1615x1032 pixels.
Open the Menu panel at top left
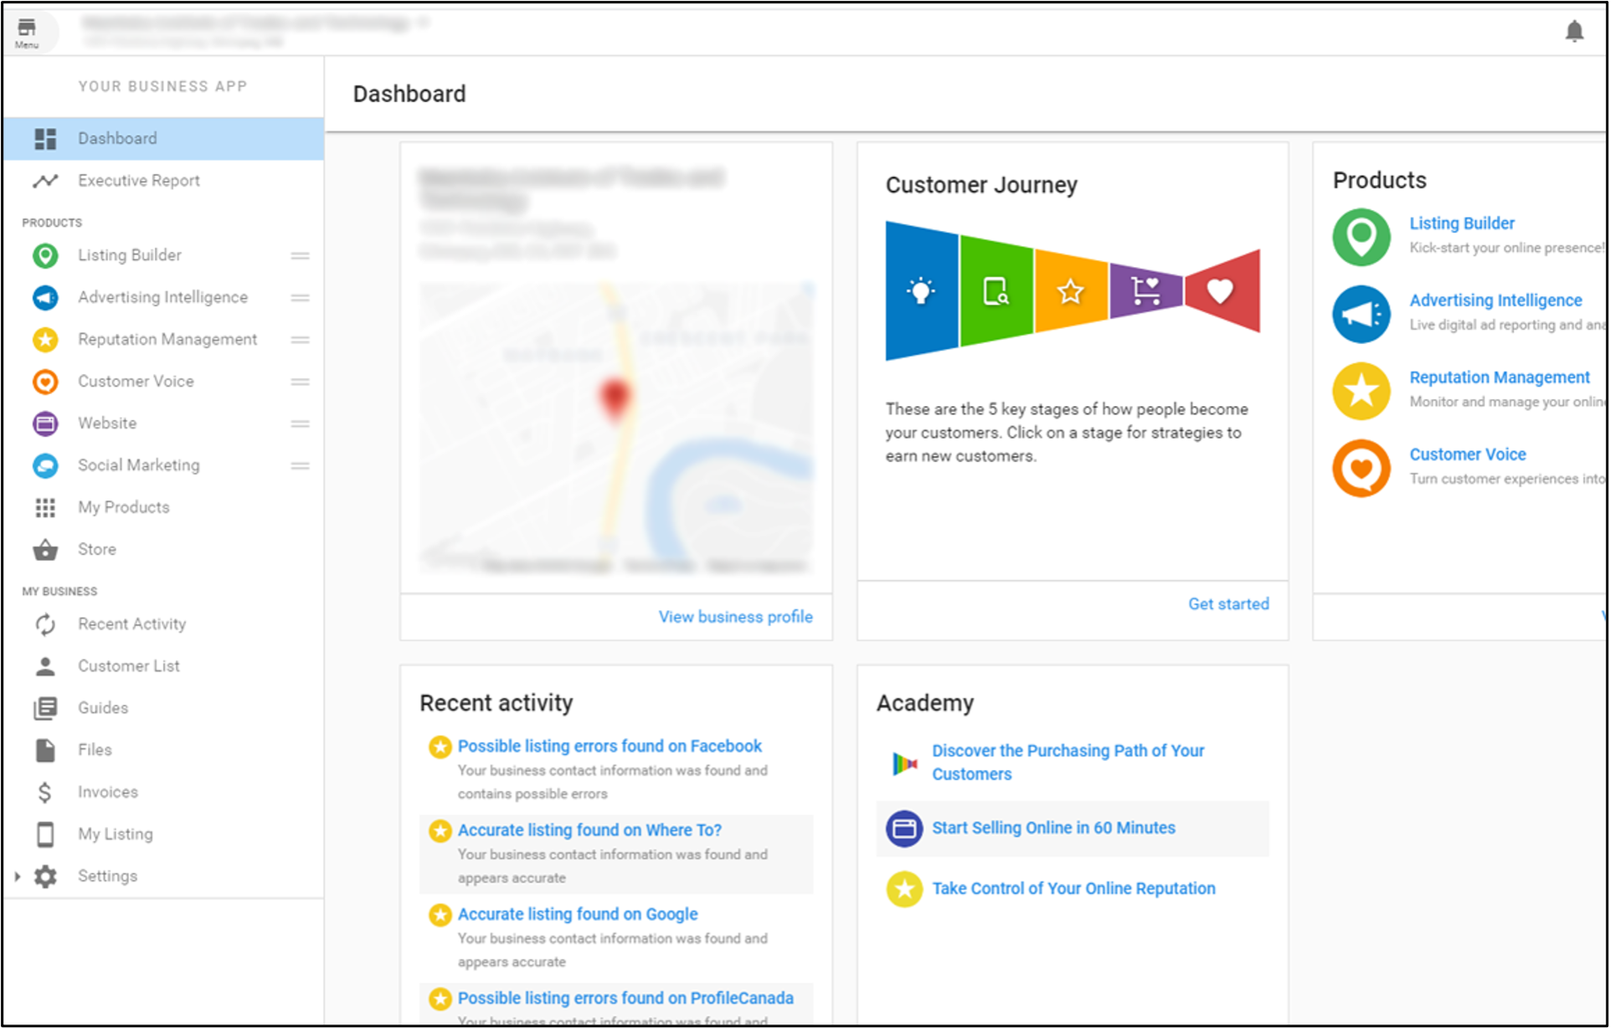[x=28, y=31]
